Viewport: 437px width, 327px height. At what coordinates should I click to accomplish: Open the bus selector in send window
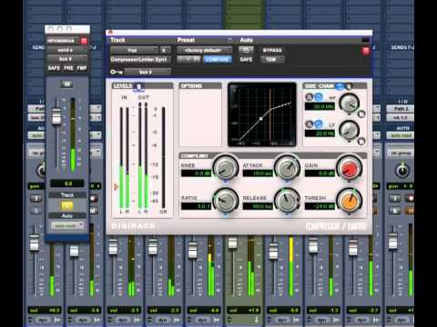pyautogui.click(x=66, y=59)
